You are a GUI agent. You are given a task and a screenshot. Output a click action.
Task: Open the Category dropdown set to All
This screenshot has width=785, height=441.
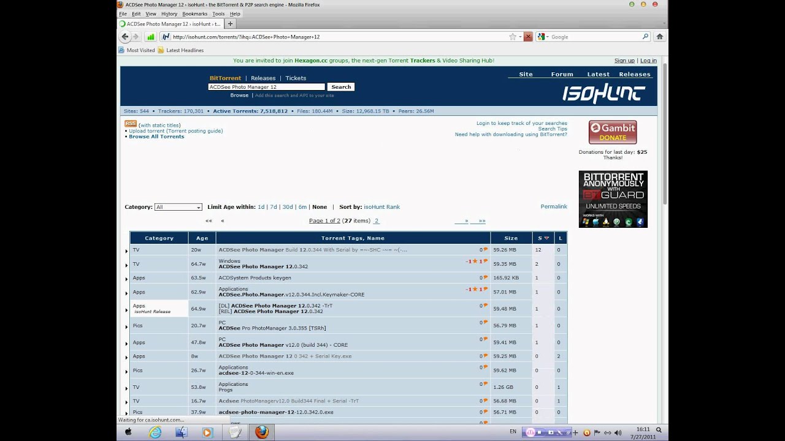click(178, 207)
